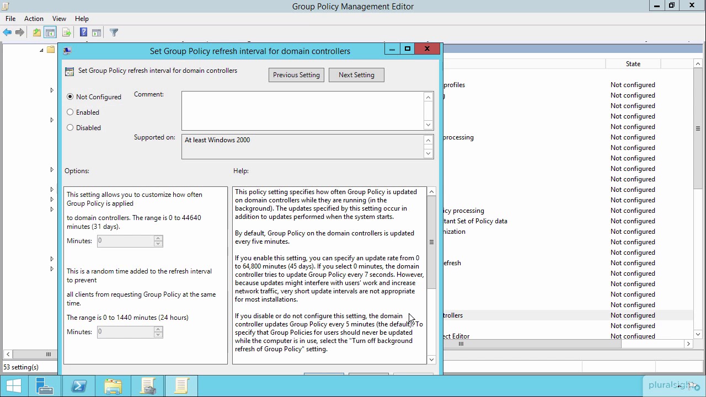706x397 pixels.
Task: Click the Previous Setting button
Action: point(296,75)
